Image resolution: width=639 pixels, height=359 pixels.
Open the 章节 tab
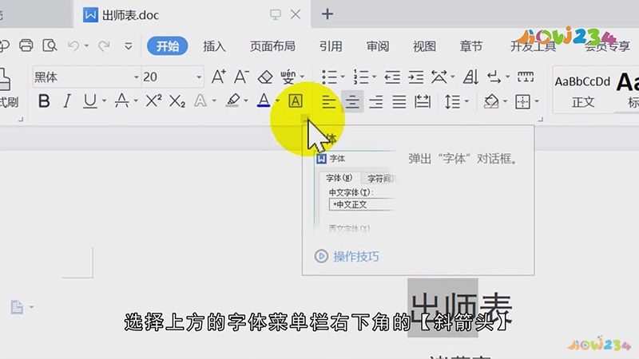471,46
